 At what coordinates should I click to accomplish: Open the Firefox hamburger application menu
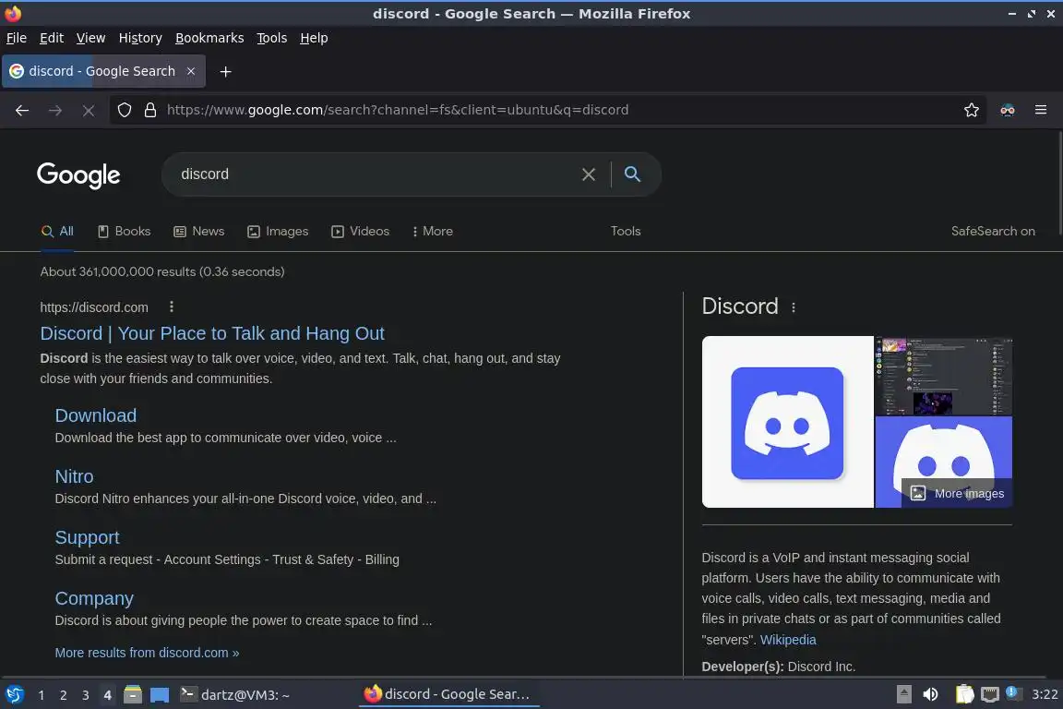[1041, 110]
